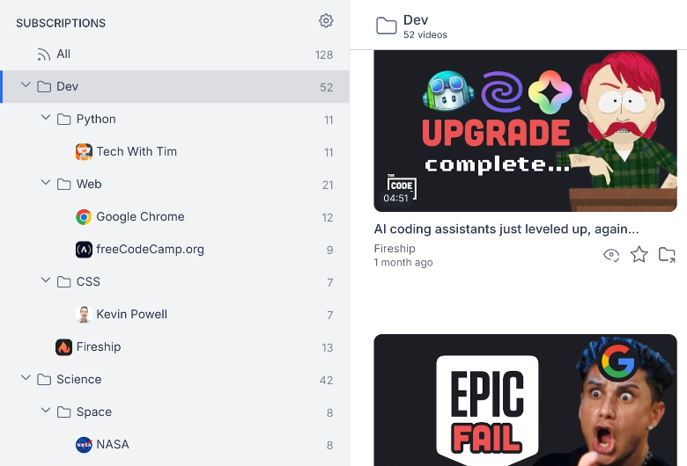Image resolution: width=687 pixels, height=466 pixels.
Task: Open AI coding assistants video title
Action: point(506,229)
